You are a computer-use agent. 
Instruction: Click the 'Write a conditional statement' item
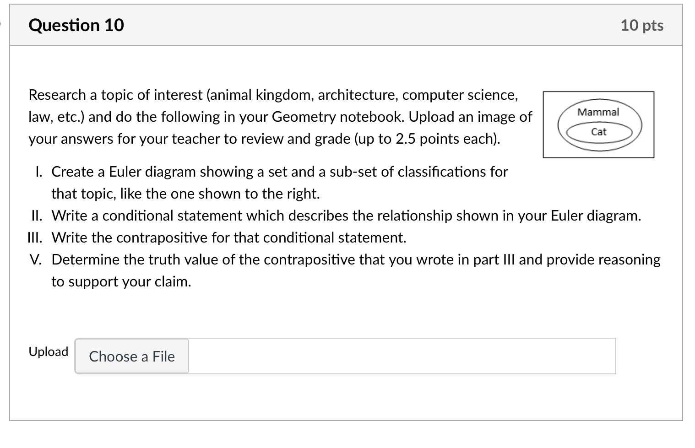pos(346,216)
